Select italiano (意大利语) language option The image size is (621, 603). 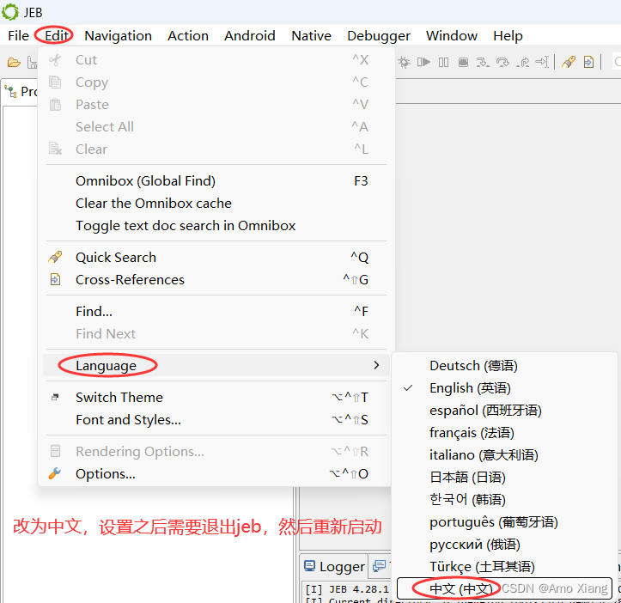coord(504,454)
